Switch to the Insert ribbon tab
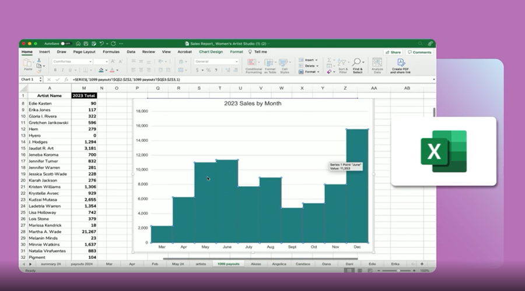The width and height of the screenshot is (525, 291). point(44,52)
